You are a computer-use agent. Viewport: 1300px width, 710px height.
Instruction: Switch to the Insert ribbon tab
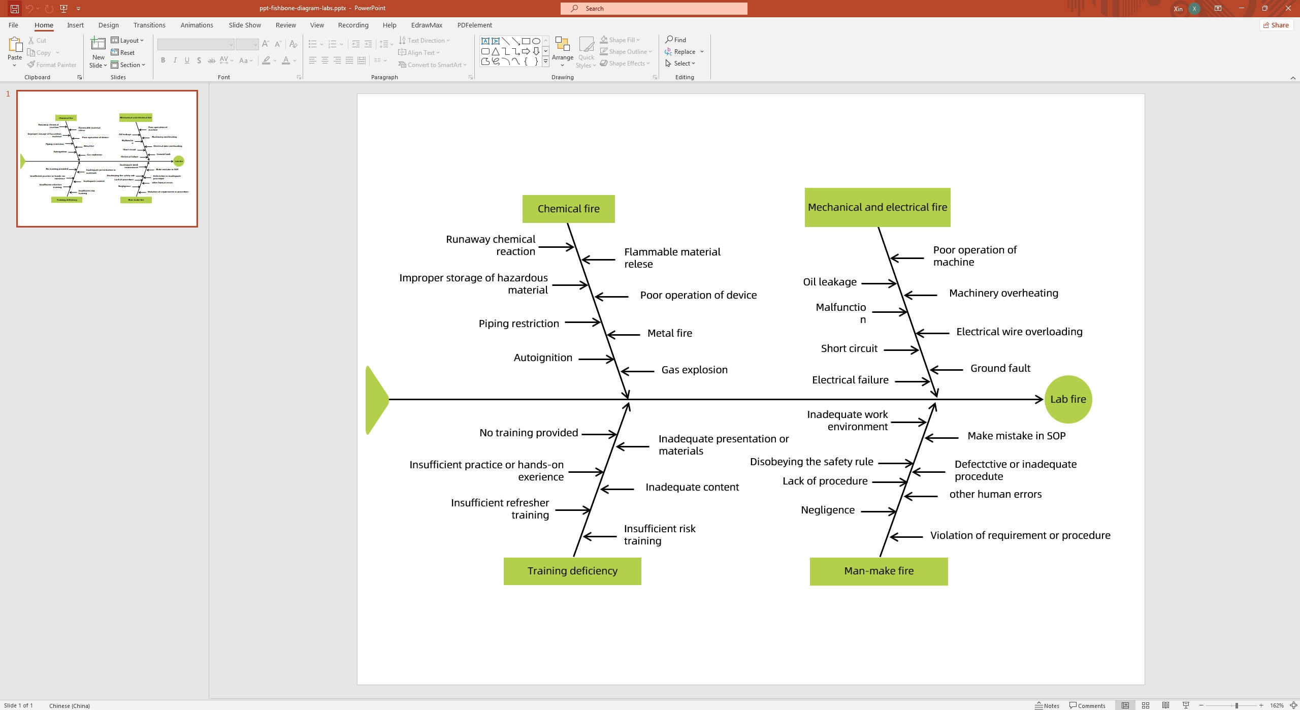(75, 25)
